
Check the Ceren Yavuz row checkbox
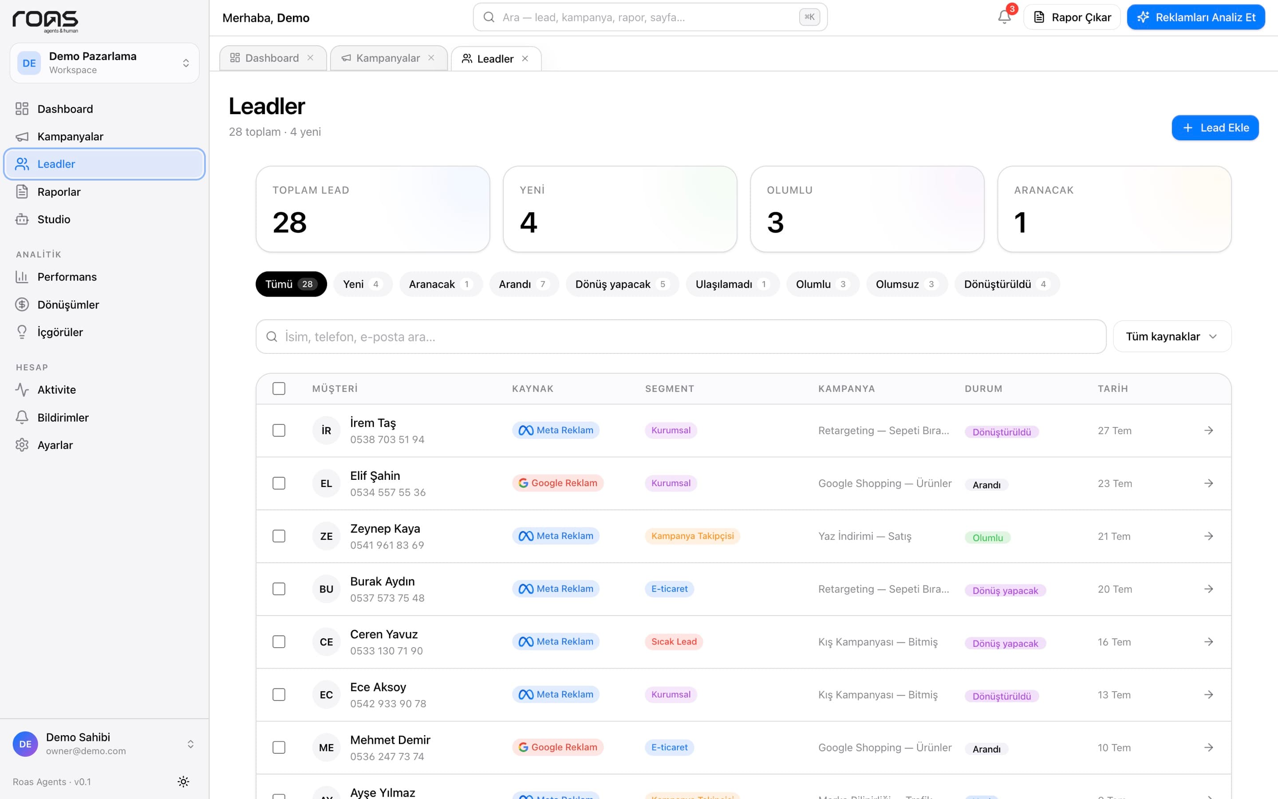(279, 642)
